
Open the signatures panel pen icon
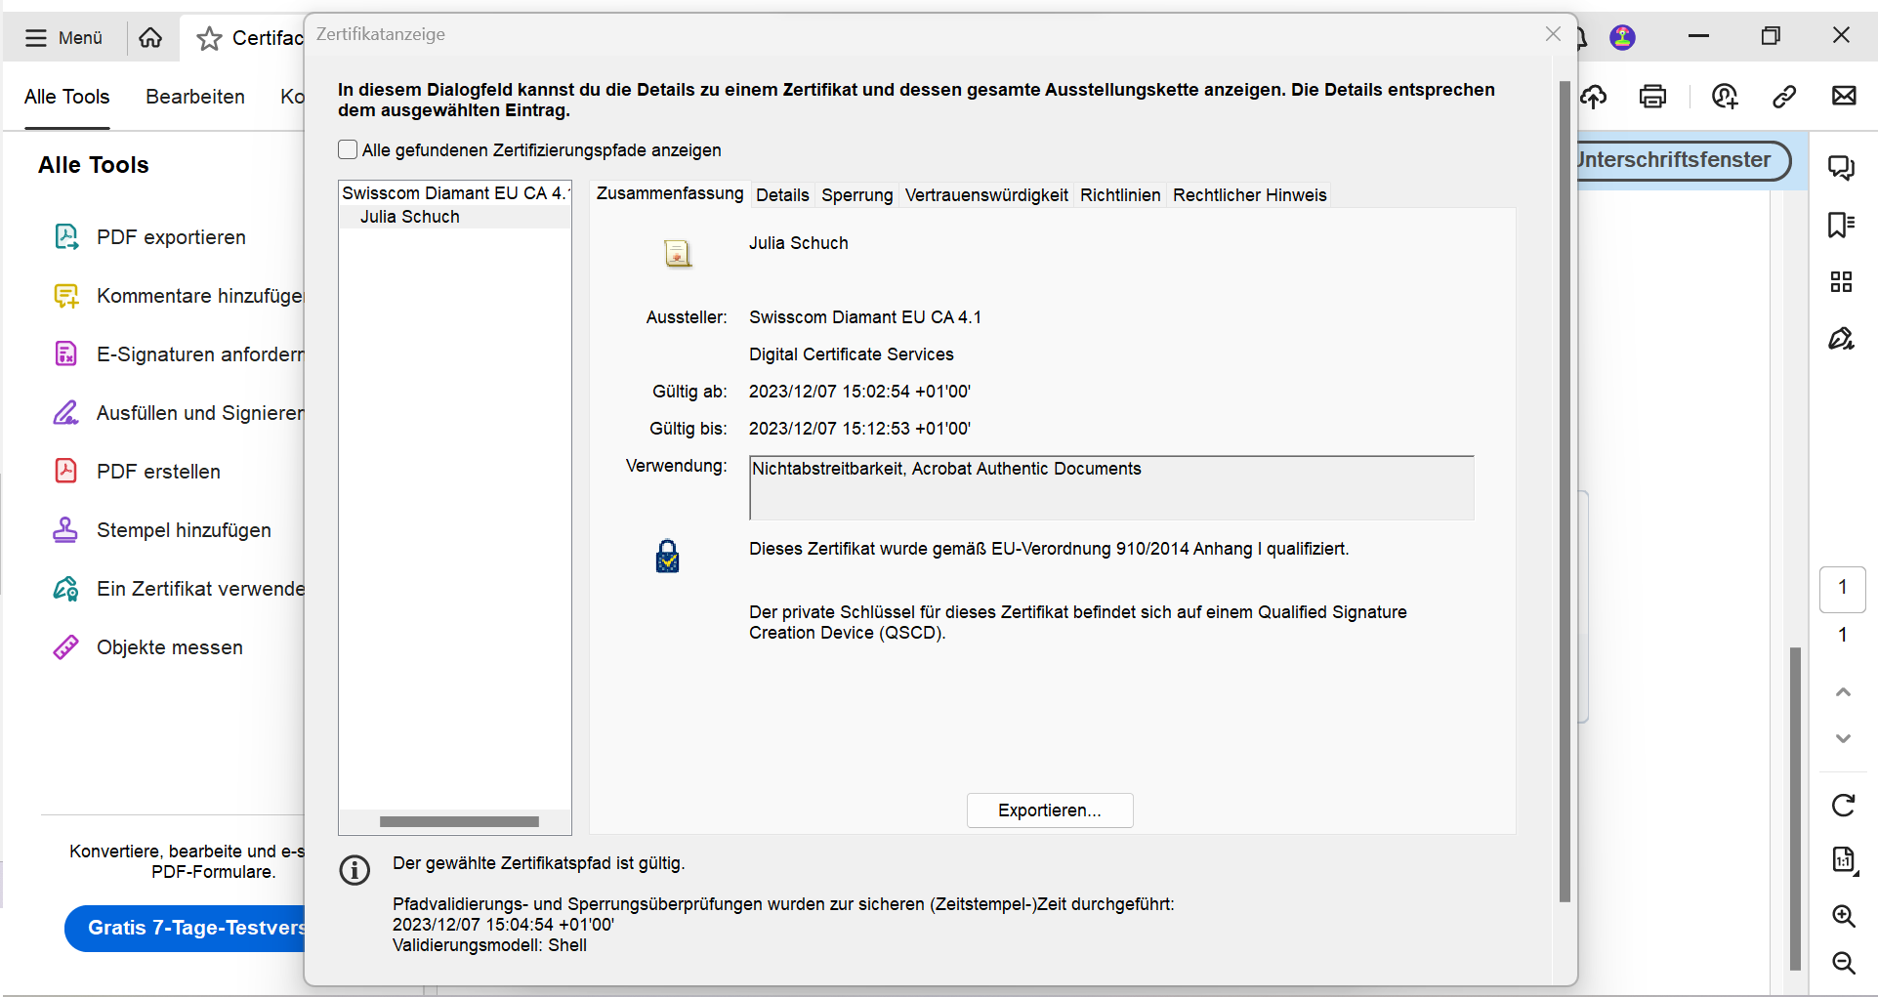click(x=1842, y=339)
